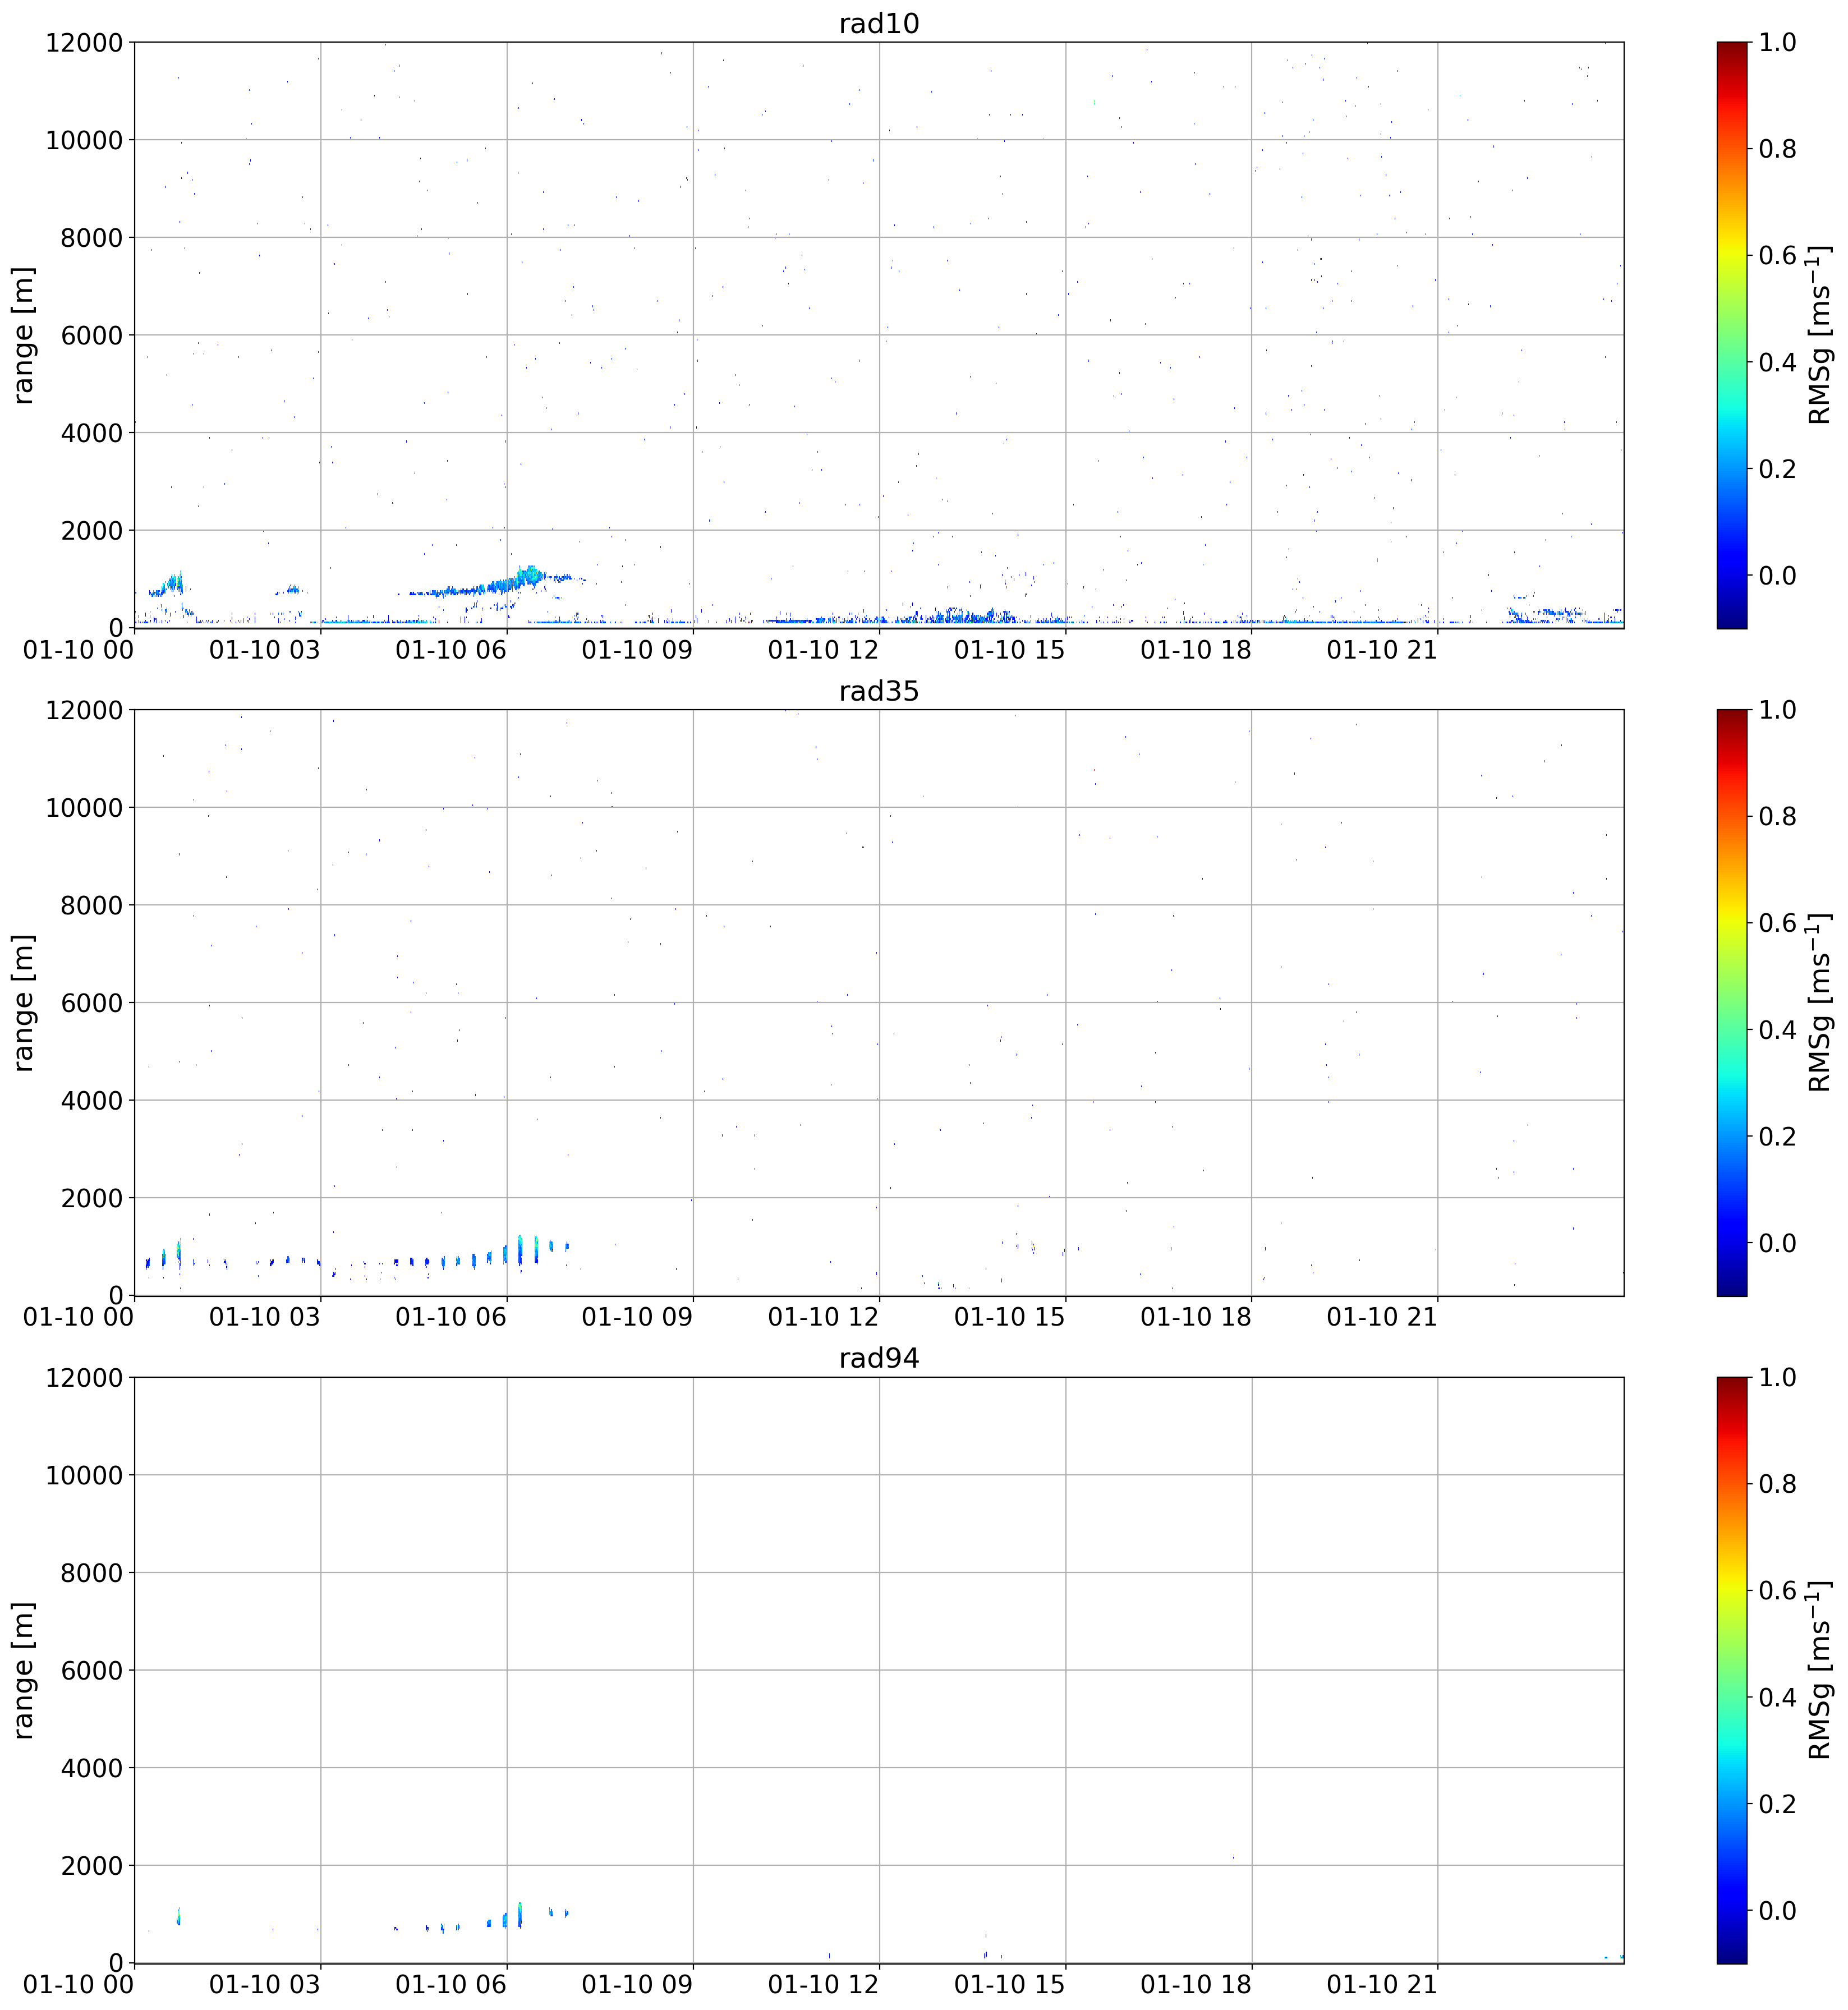Click the '01-10 21' x-tick under rad10

pos(1382,650)
